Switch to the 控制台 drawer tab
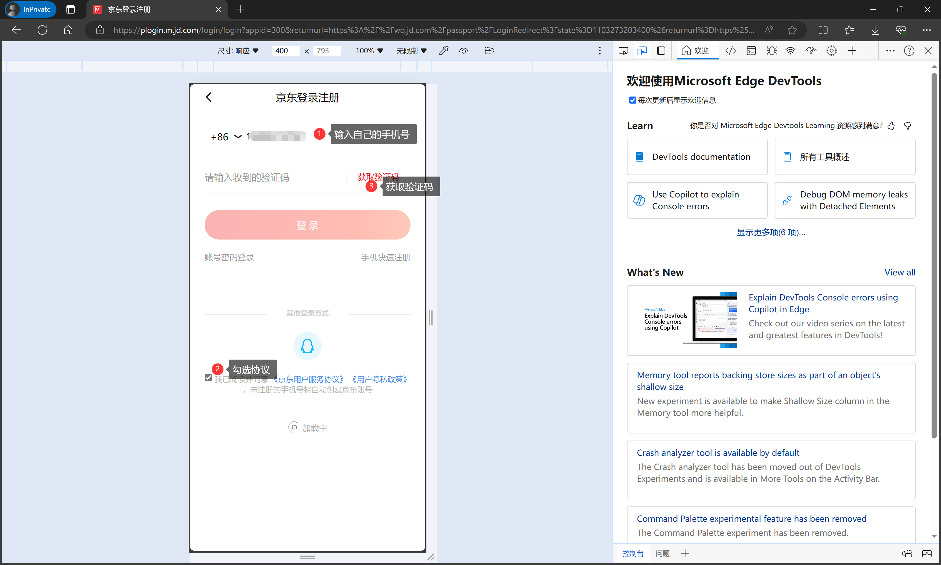The height and width of the screenshot is (565, 941). coord(633,553)
